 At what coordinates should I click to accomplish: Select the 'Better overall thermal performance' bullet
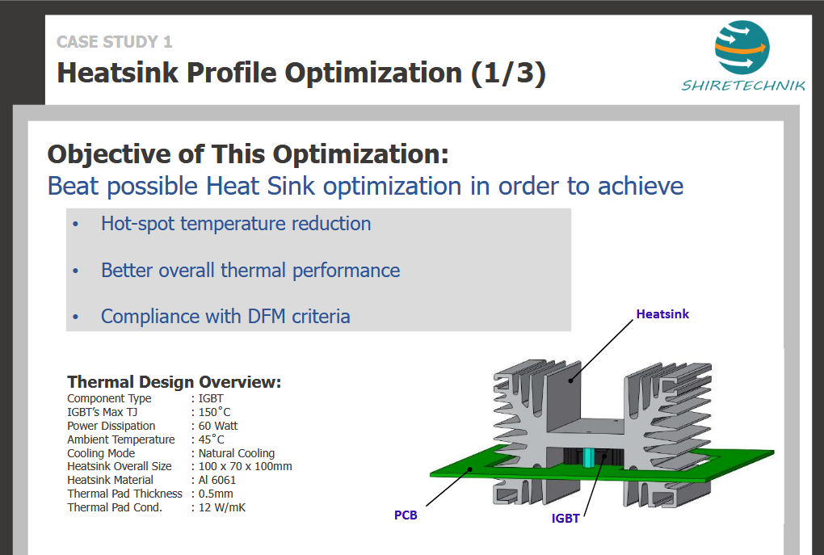point(250,270)
